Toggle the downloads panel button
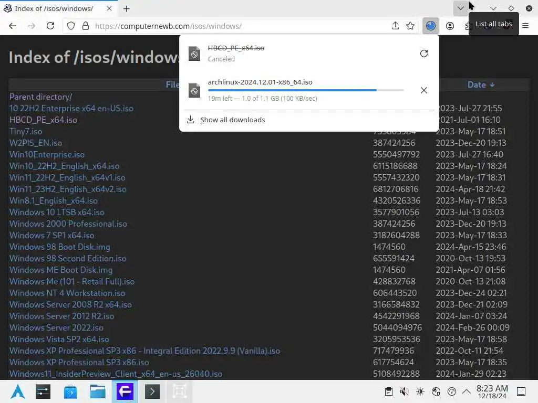 [x=431, y=26]
